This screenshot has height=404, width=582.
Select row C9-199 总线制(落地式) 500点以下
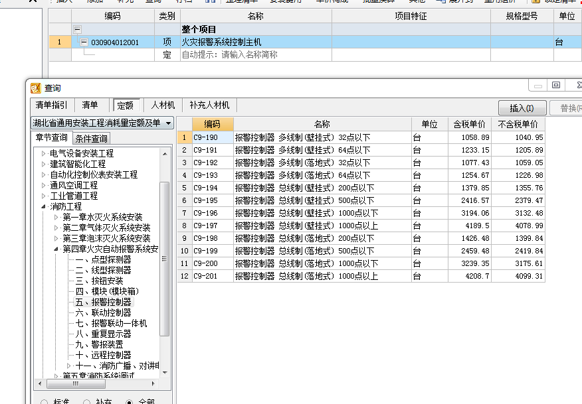(x=322, y=251)
